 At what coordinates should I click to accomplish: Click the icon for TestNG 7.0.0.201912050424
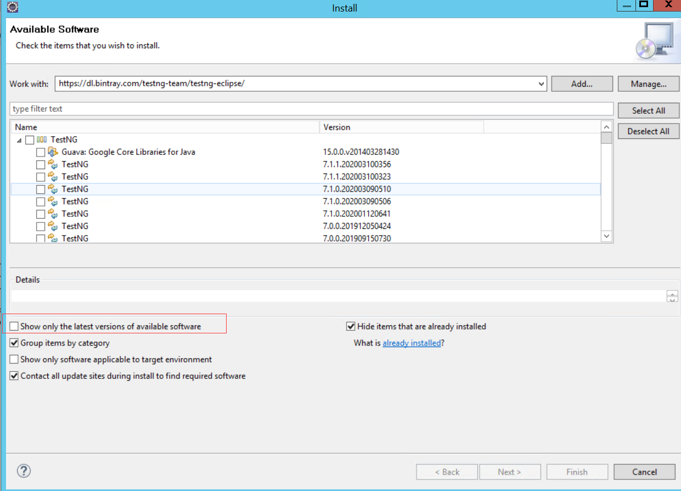53,226
